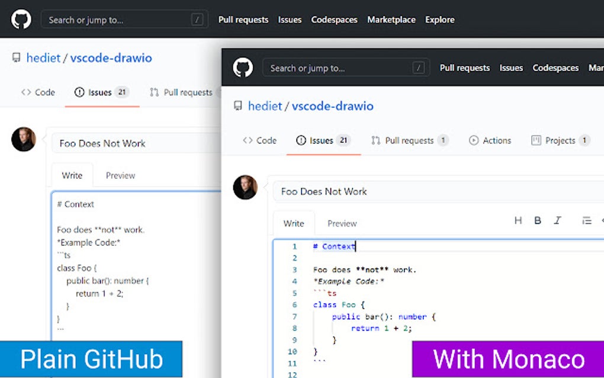Open the Explore menu item
The image size is (604, 378).
point(439,20)
